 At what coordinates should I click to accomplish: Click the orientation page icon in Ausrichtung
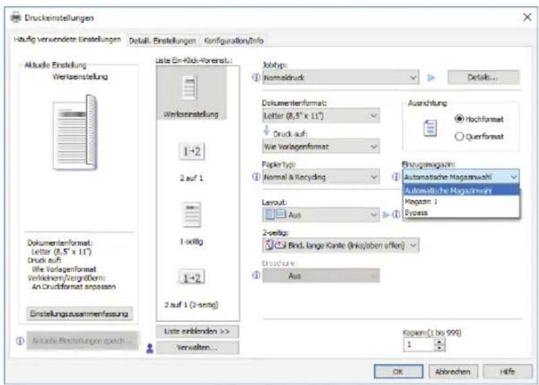[430, 128]
